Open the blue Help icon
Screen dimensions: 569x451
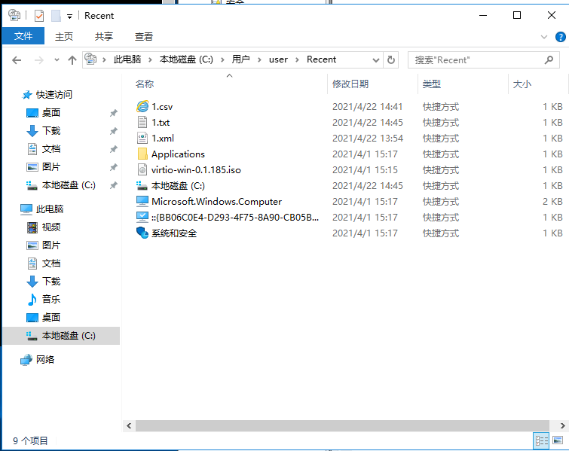[x=560, y=37]
